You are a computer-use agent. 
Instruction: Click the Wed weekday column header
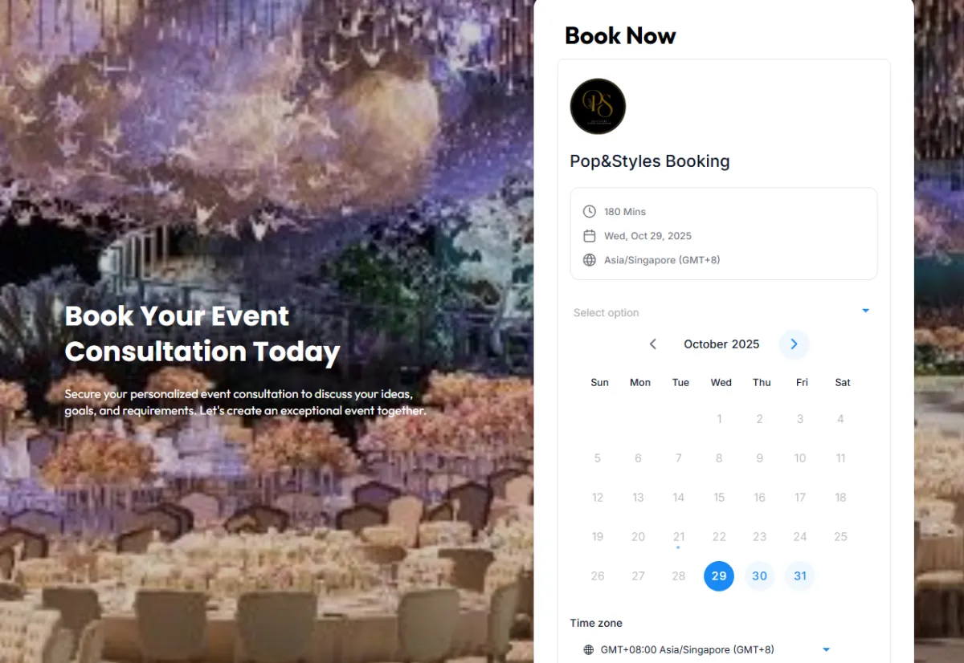coord(721,383)
